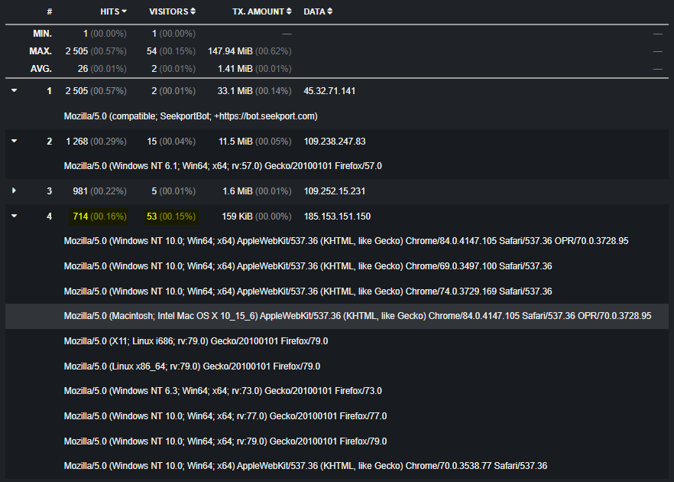The width and height of the screenshot is (674, 482).
Task: Select the IP address 109.238.247.83
Action: [335, 142]
